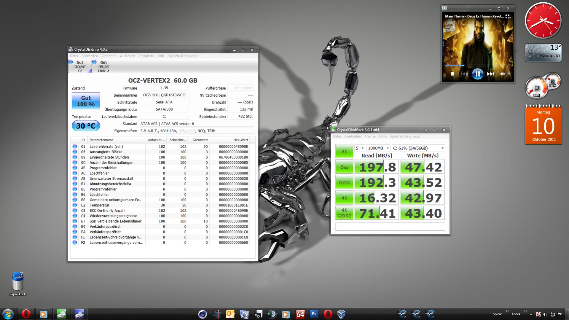Show hidden system tray icons
The width and height of the screenshot is (569, 320).
click(x=531, y=314)
